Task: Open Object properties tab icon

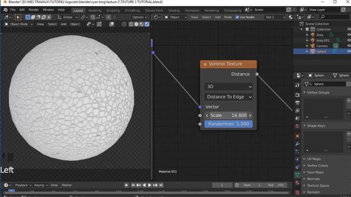Action: coord(297,136)
